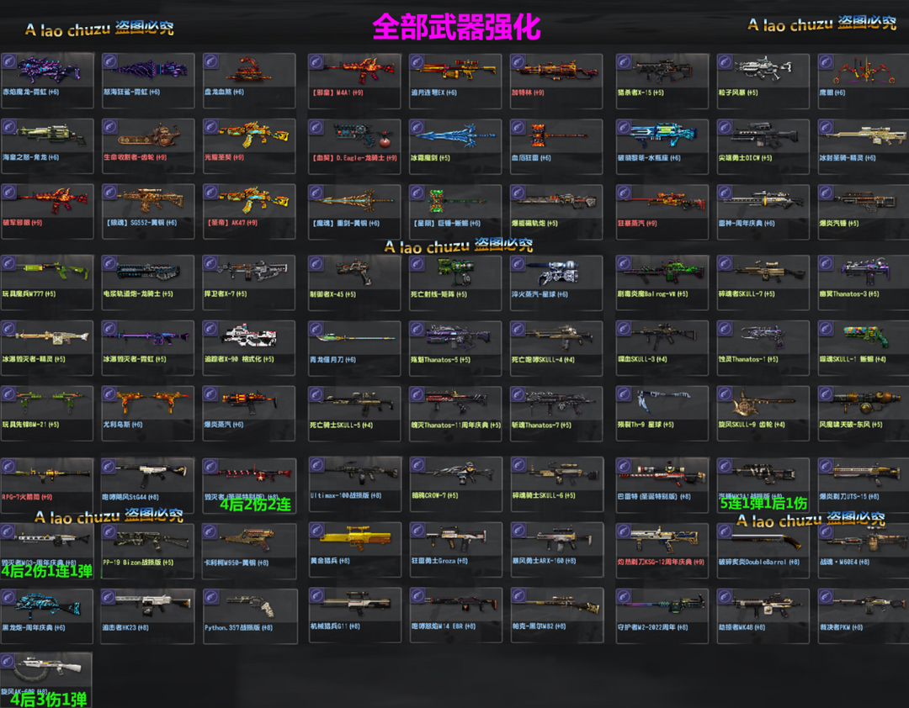Viewport: 909px width, 708px height.
Task: Select the 'G11 (+8)' weapon label
Action: [334, 626]
